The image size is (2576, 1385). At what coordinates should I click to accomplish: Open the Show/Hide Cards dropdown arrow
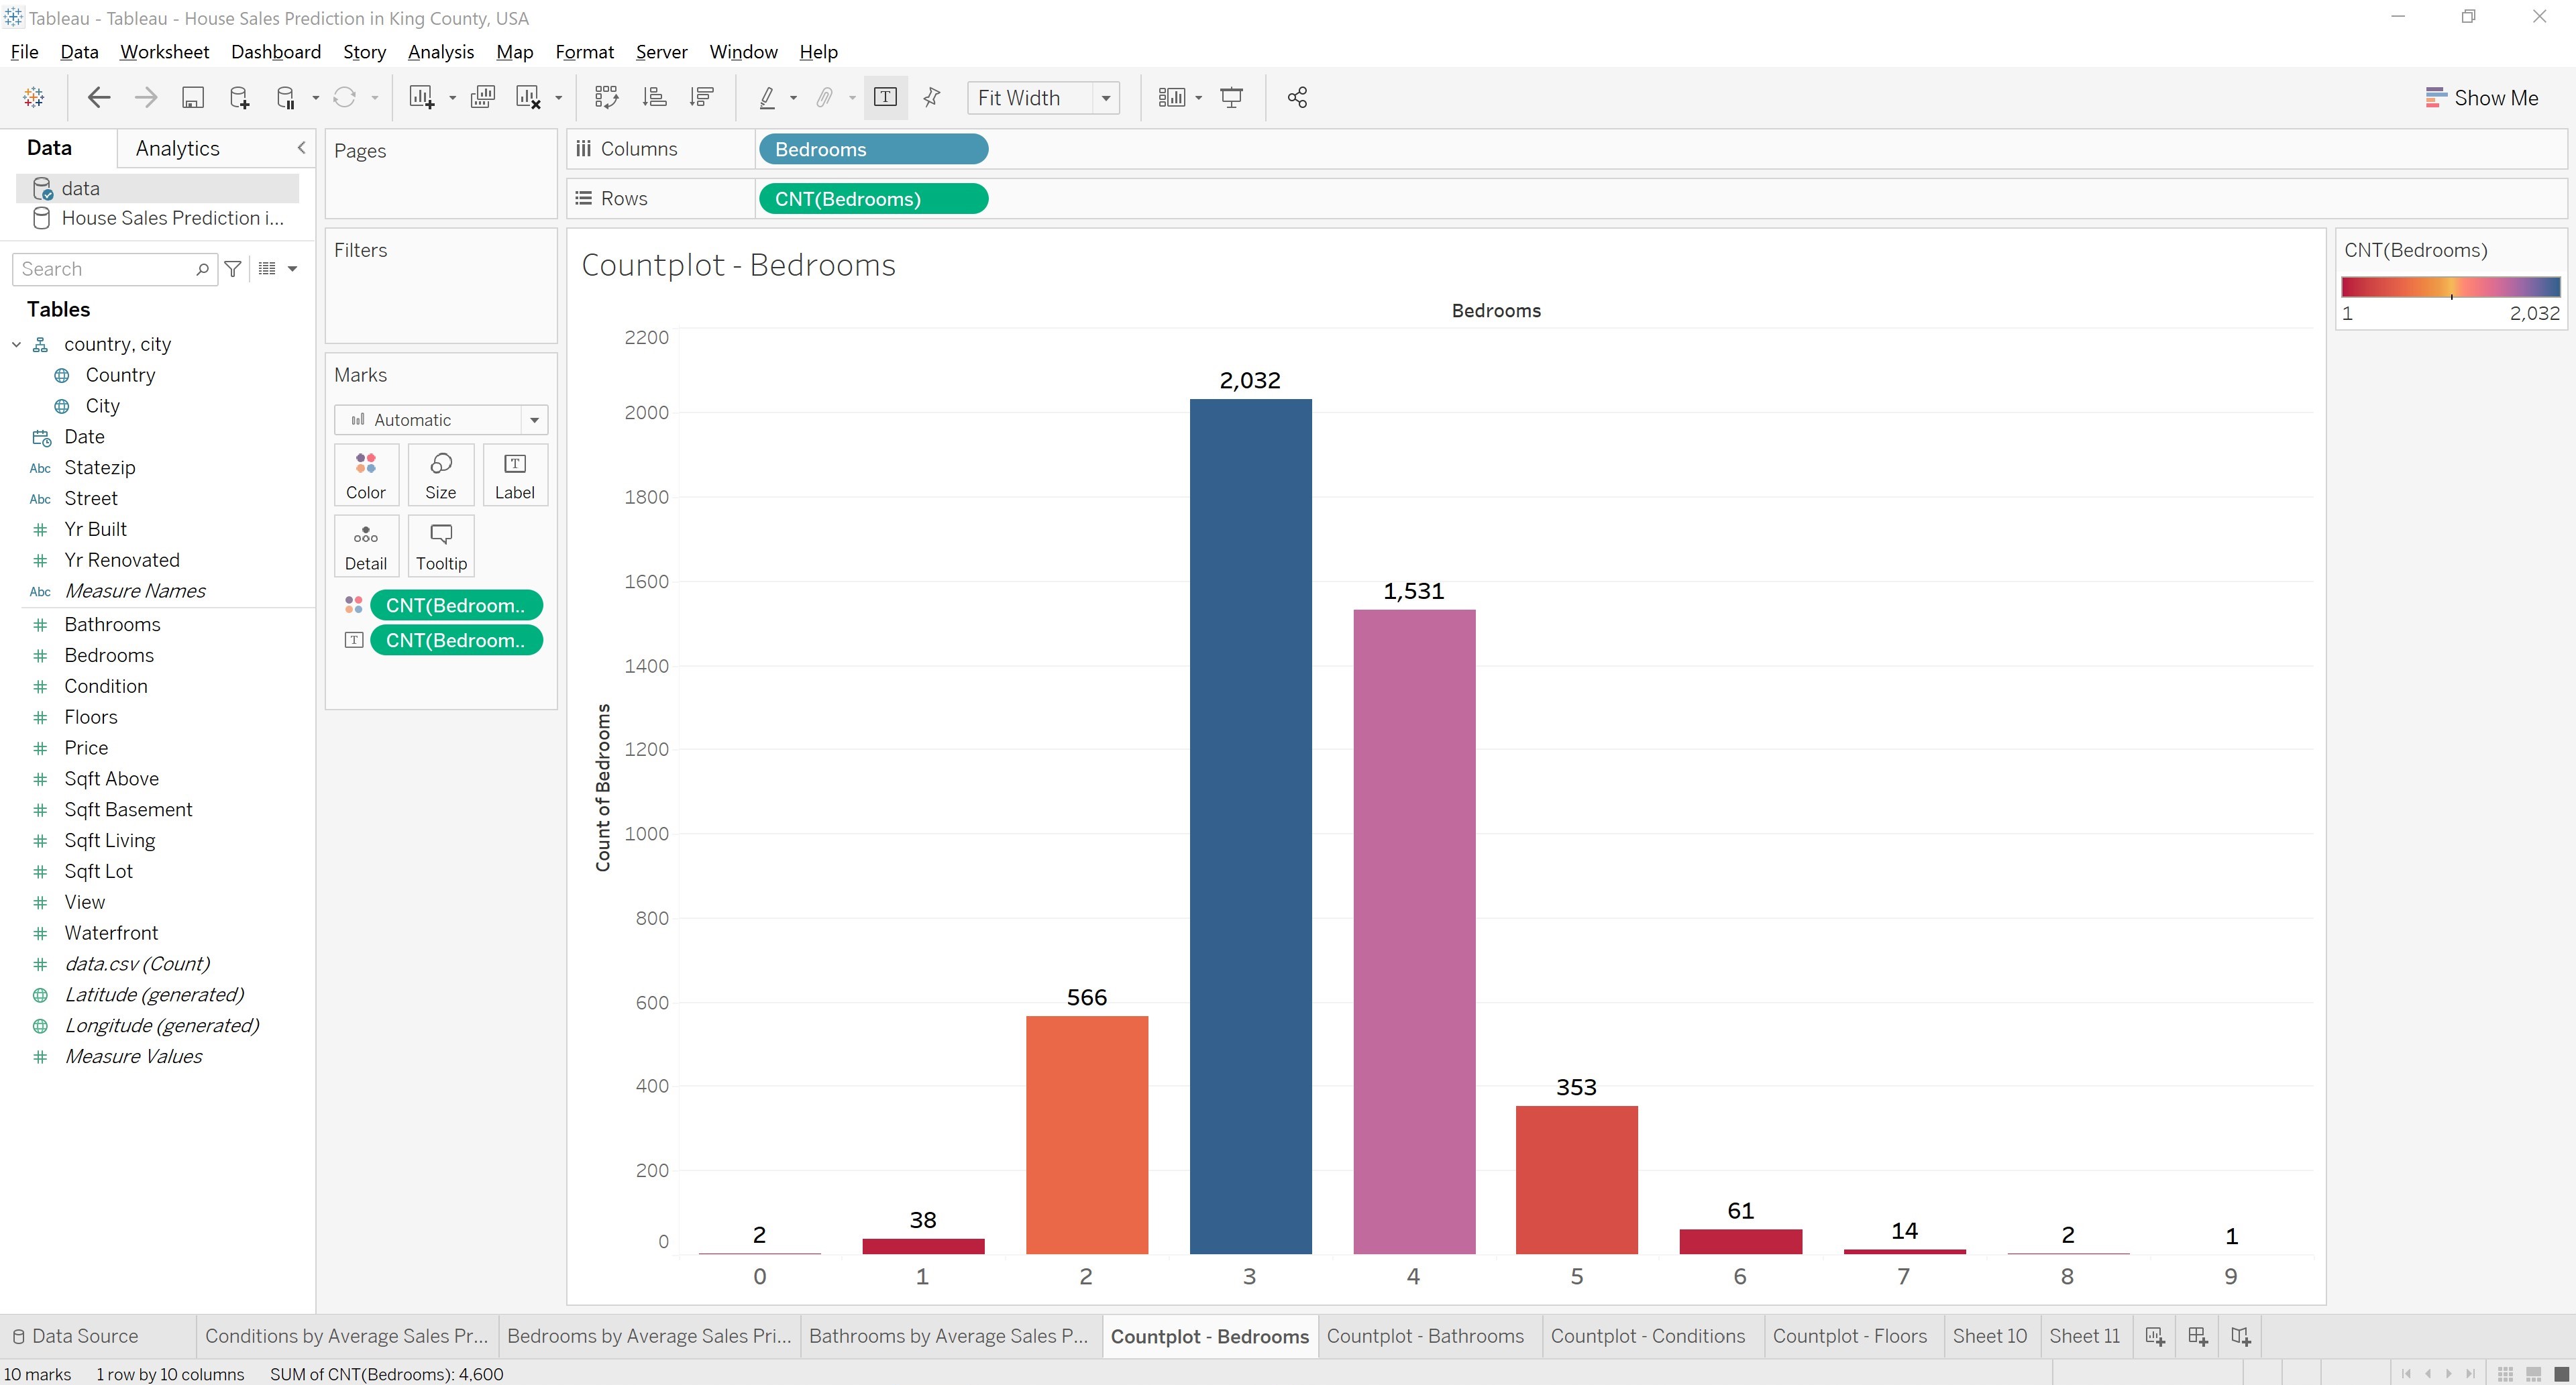coord(1198,98)
